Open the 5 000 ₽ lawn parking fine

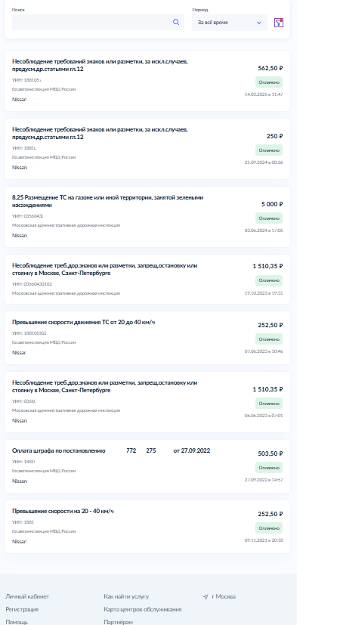tap(147, 217)
